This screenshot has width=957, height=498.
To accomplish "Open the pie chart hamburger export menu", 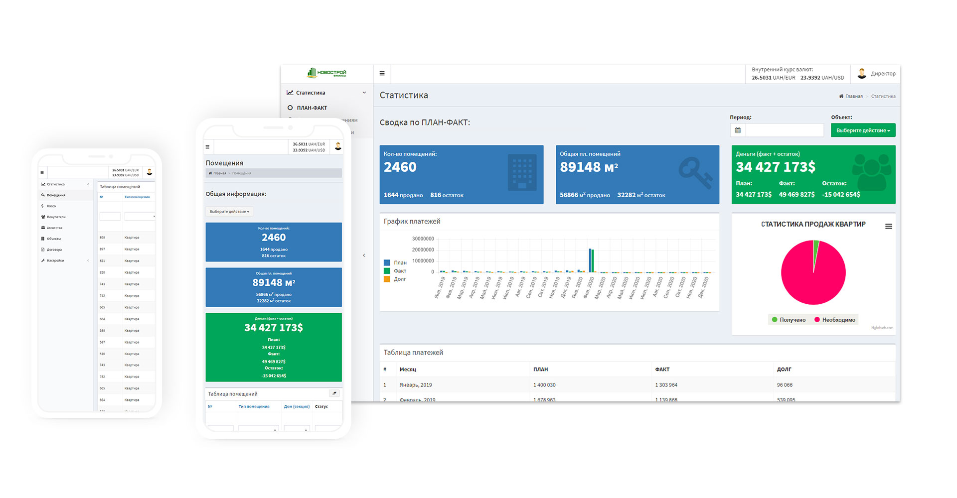I will [888, 226].
